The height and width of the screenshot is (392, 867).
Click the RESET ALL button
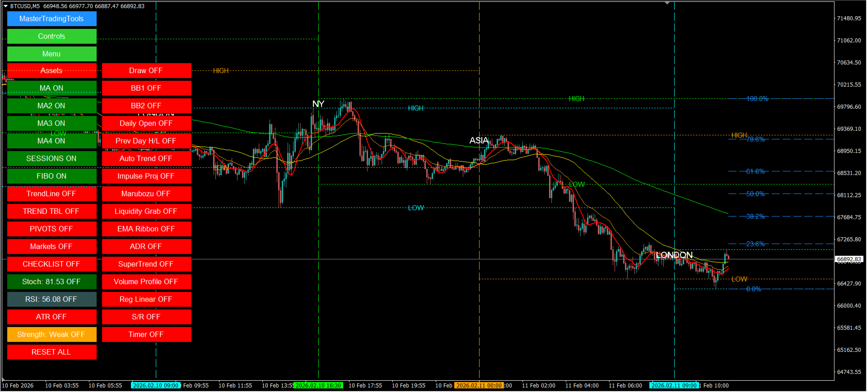[x=52, y=352]
